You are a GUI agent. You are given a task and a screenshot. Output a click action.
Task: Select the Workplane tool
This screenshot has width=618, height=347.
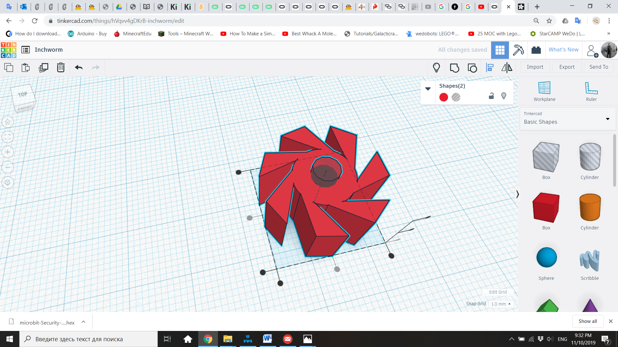[x=544, y=92]
